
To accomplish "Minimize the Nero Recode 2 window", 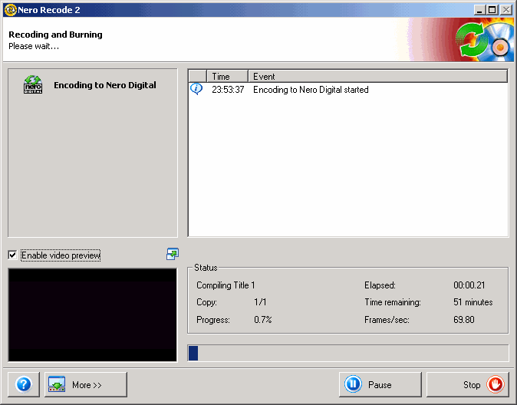I will (x=479, y=9).
